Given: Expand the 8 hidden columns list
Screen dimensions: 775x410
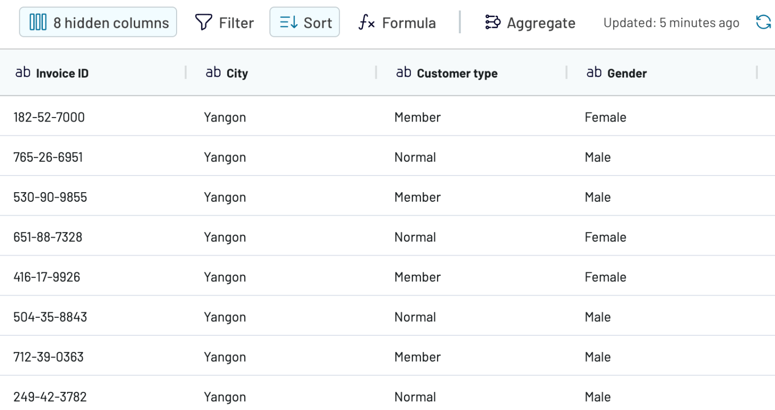Looking at the screenshot, I should pos(98,22).
